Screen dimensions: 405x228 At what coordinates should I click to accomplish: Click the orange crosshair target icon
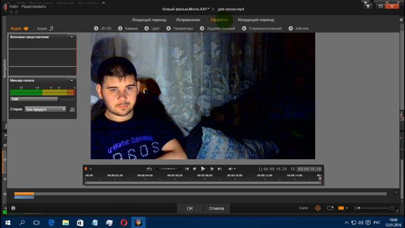(318, 208)
